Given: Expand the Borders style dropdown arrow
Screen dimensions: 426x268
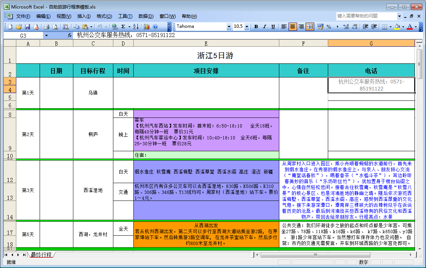Looking at the screenshot, I should 390,26.
